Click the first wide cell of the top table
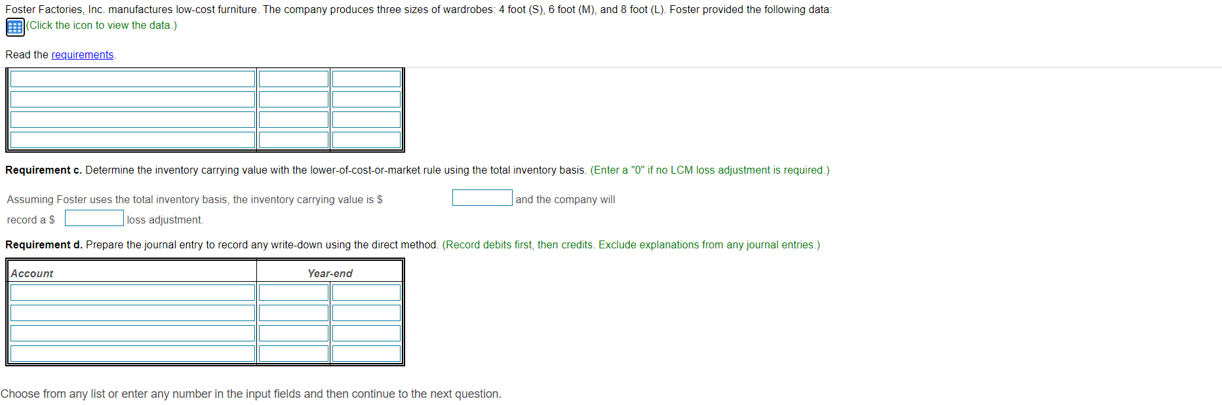This screenshot has height=405, width=1222. pos(132,78)
